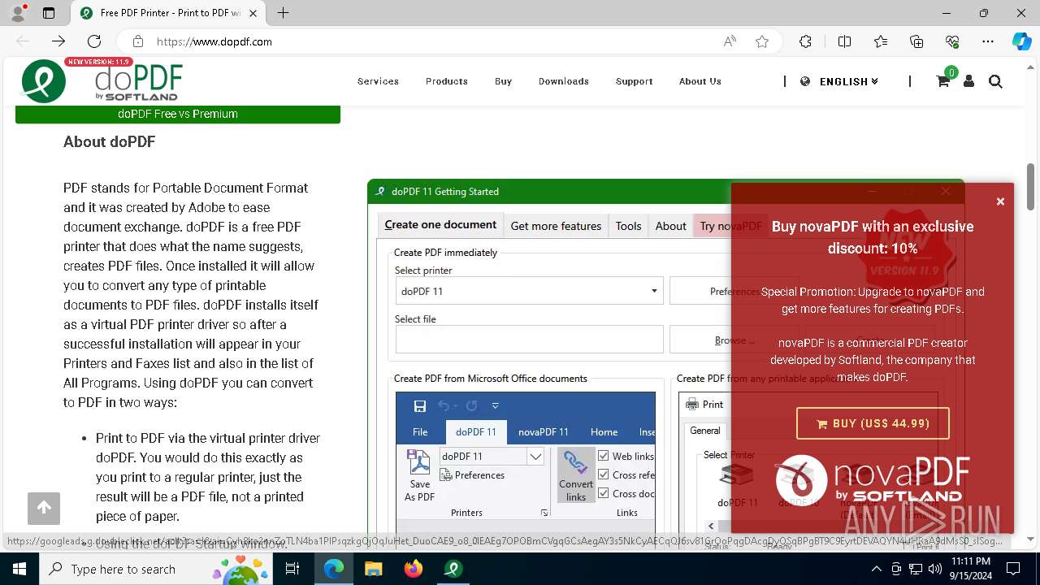The image size is (1040, 585).
Task: Show hidden system tray icons chevron
Action: click(x=876, y=569)
